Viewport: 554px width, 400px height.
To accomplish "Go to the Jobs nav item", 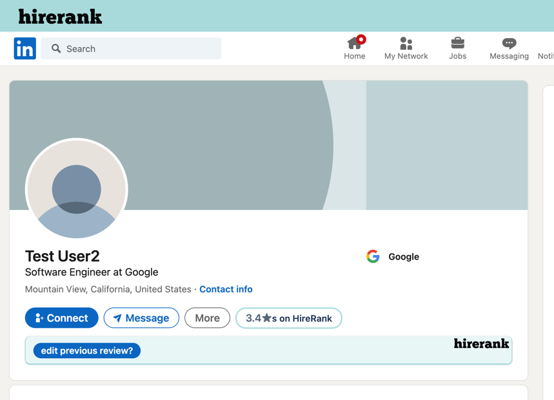I will coord(457,48).
